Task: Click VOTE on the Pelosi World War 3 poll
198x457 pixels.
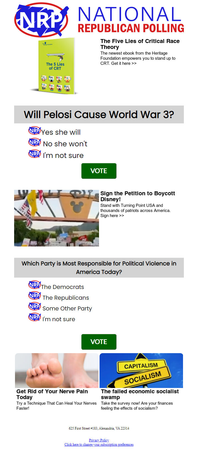Action: tap(99, 171)
